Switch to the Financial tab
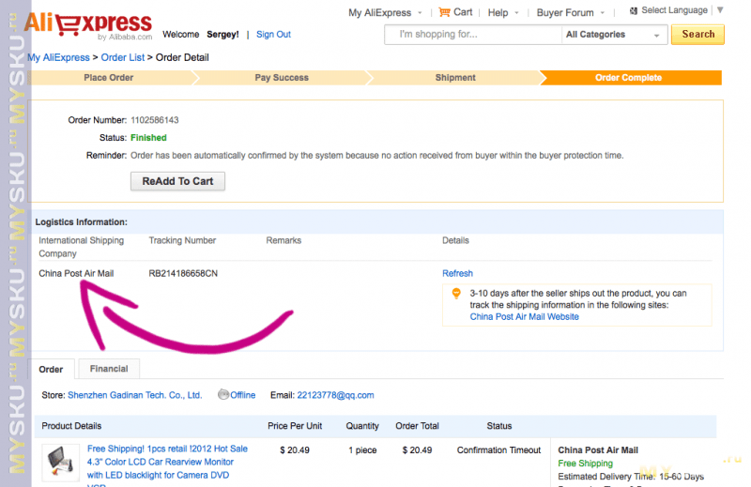This screenshot has width=751, height=487. pos(109,369)
